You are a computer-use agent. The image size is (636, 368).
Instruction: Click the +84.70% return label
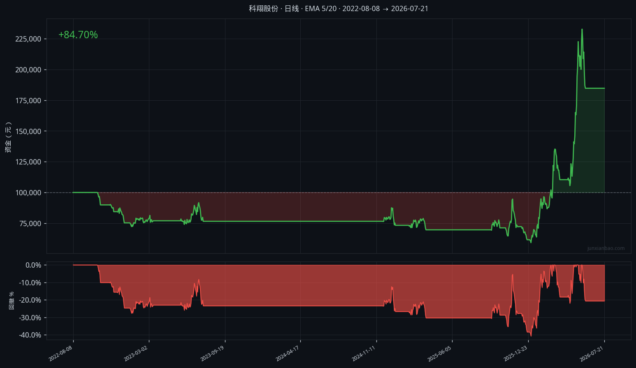[78, 35]
